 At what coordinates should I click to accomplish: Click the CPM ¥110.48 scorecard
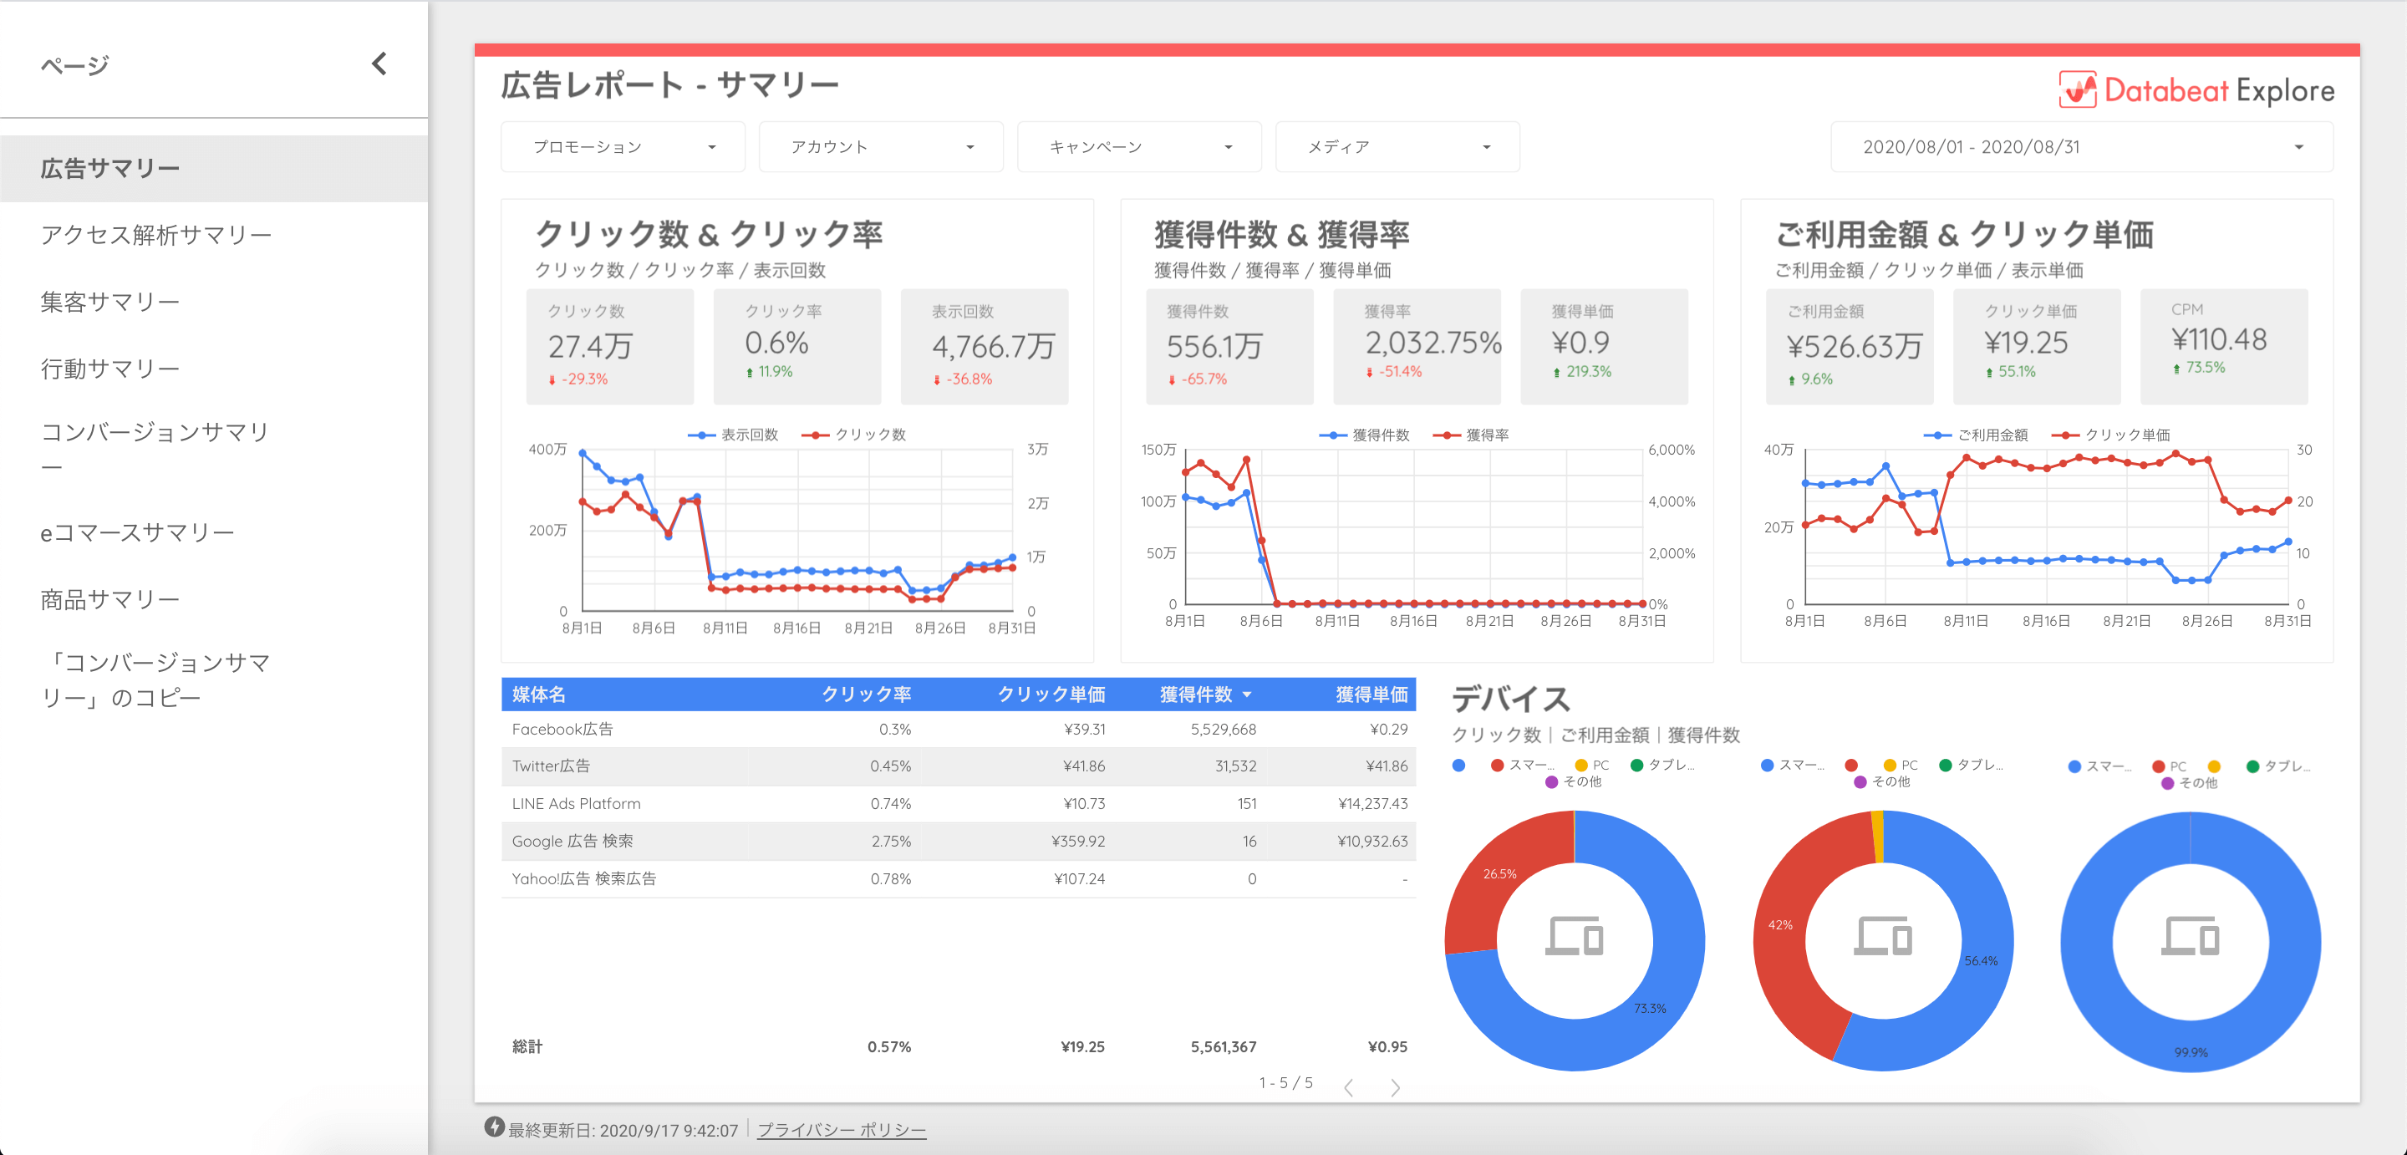pos(2224,346)
